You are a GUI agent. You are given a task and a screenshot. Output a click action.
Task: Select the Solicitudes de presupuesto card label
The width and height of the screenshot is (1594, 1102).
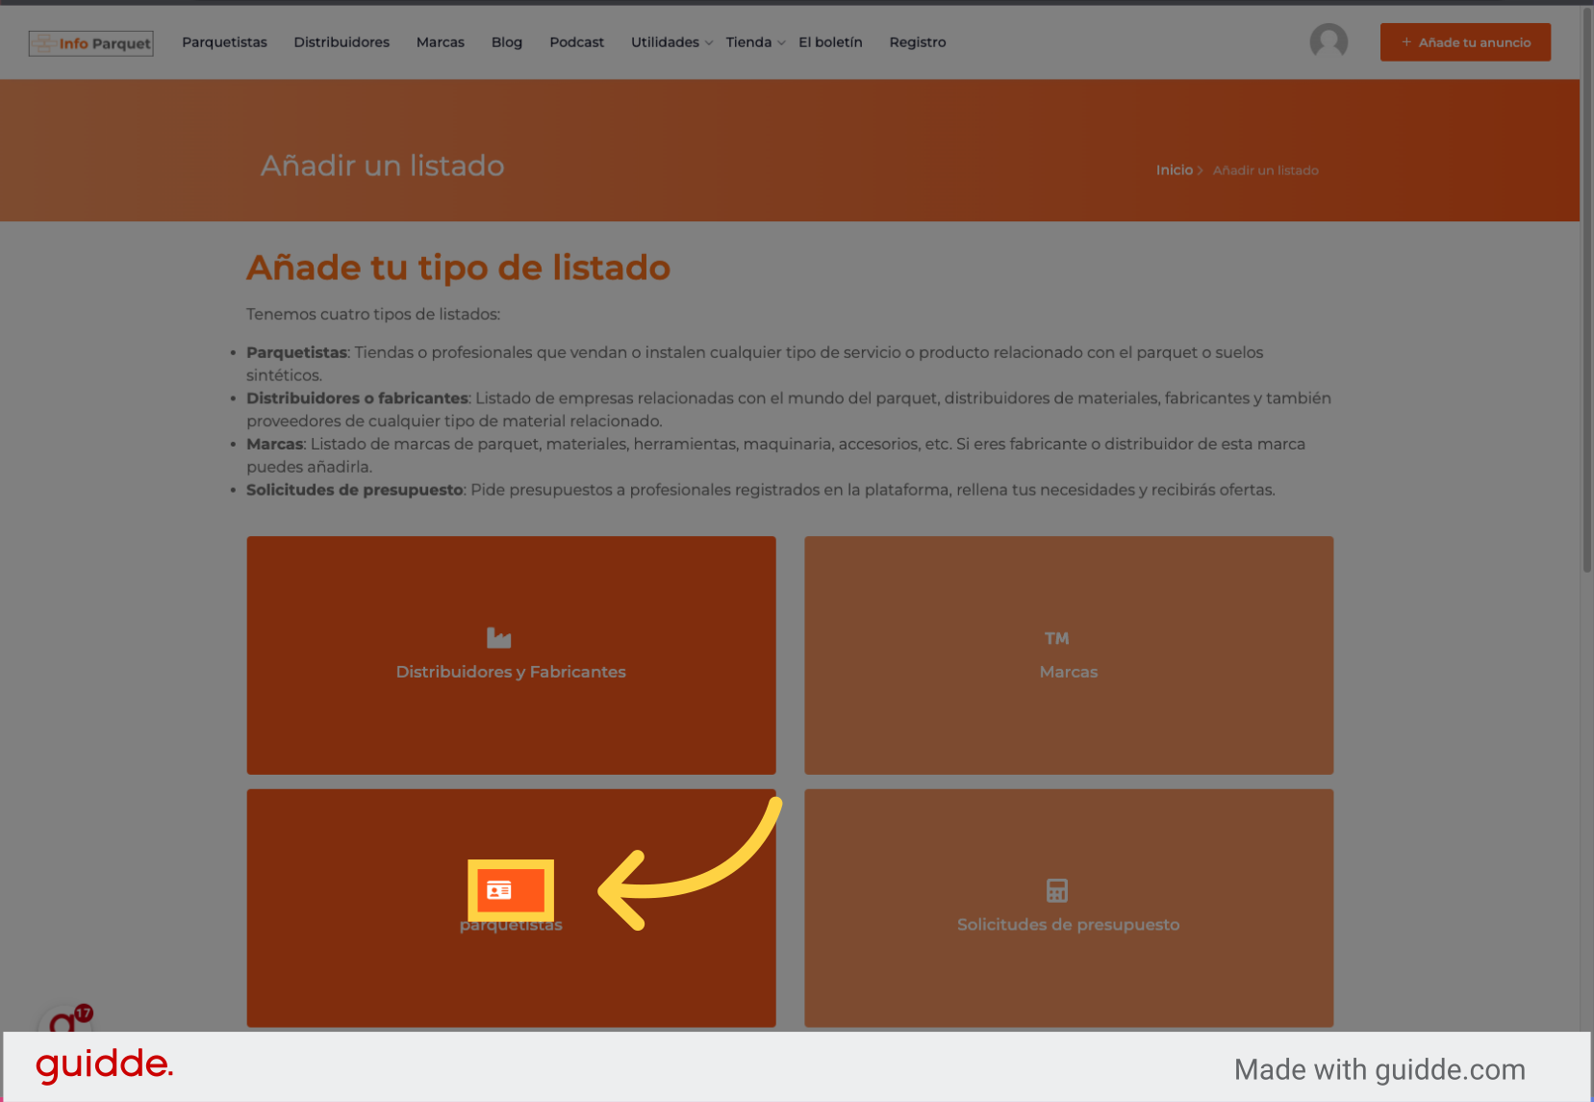coord(1068,925)
